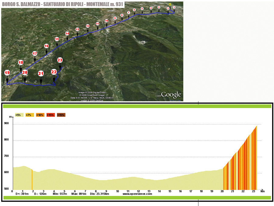Pick kilometer marker 18 on the map route
This screenshot has height=206, width=274.
21,62
